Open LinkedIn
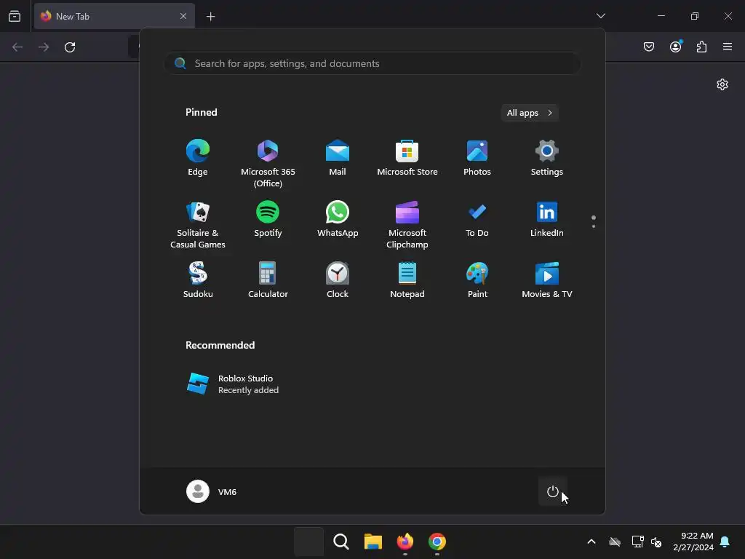The height and width of the screenshot is (559, 745). click(x=547, y=219)
